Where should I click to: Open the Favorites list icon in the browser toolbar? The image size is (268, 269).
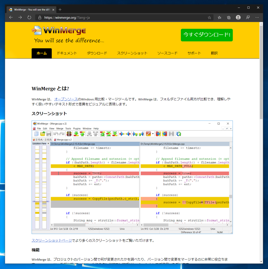point(220,17)
